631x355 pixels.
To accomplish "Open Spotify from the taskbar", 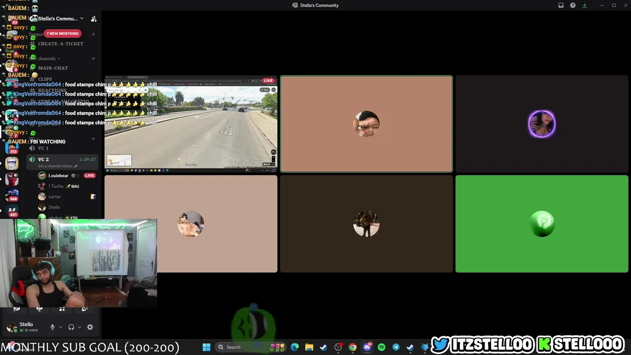I will pyautogui.click(x=382, y=347).
